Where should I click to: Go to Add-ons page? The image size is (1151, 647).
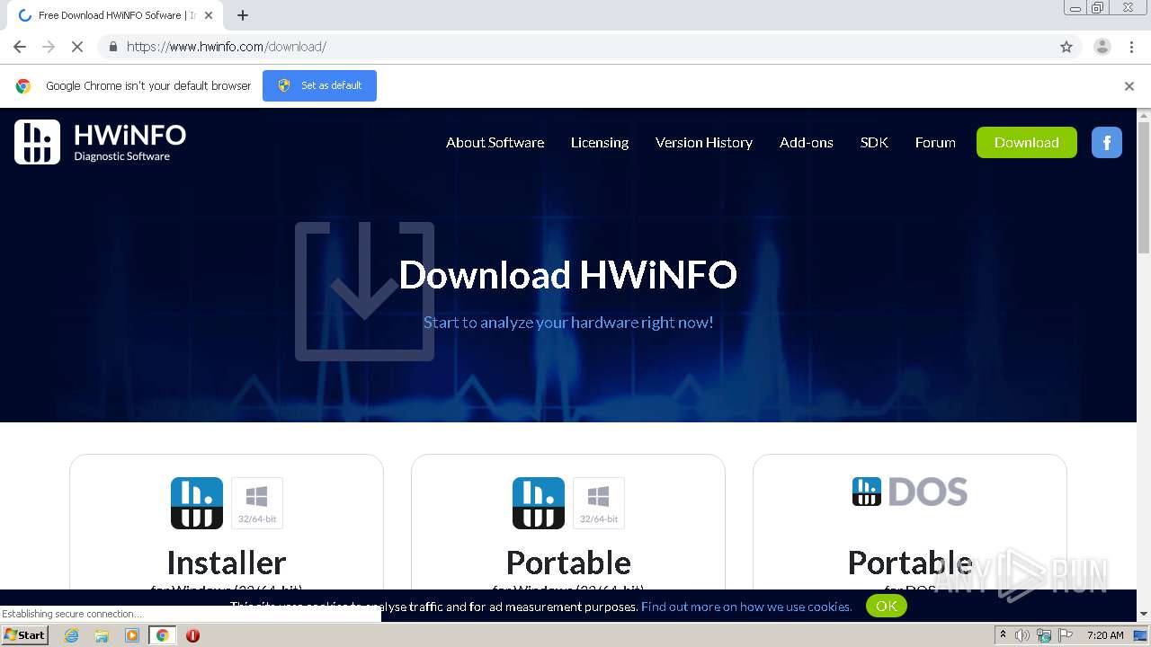coord(807,142)
